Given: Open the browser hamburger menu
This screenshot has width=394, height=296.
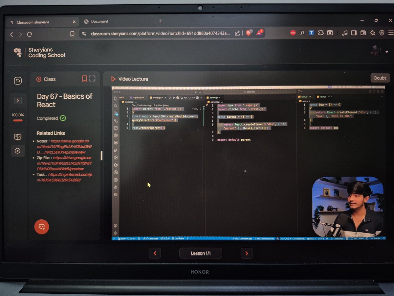Looking at the screenshot, I should coord(390,33).
